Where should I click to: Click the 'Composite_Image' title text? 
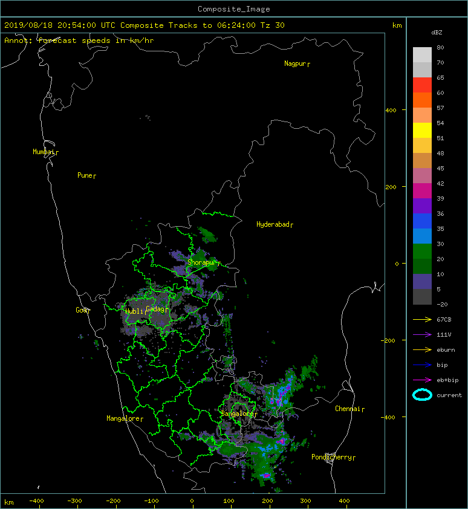(234, 9)
